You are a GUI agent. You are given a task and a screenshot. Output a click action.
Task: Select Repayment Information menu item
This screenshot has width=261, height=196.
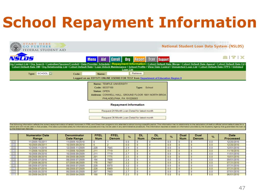[x=129, y=64]
